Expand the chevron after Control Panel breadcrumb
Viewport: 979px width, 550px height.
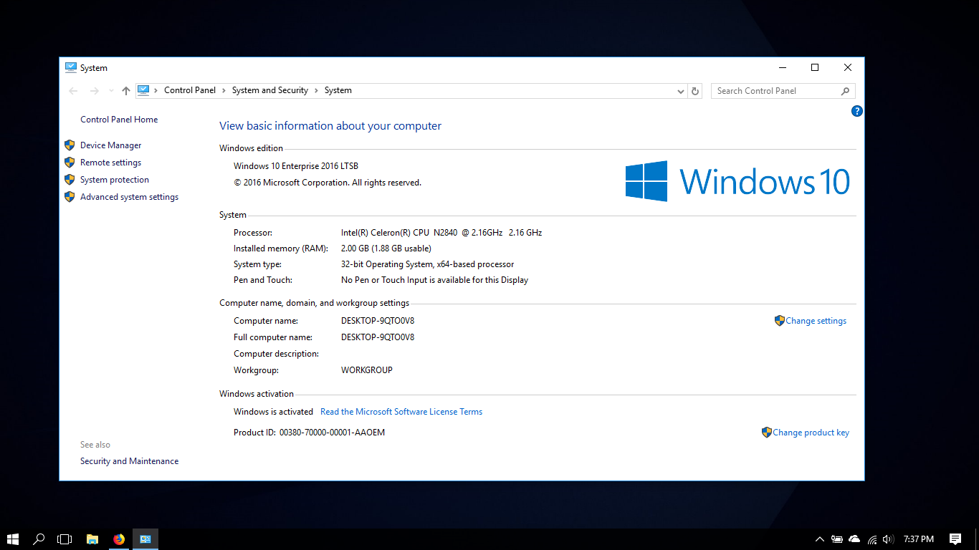[x=224, y=90]
